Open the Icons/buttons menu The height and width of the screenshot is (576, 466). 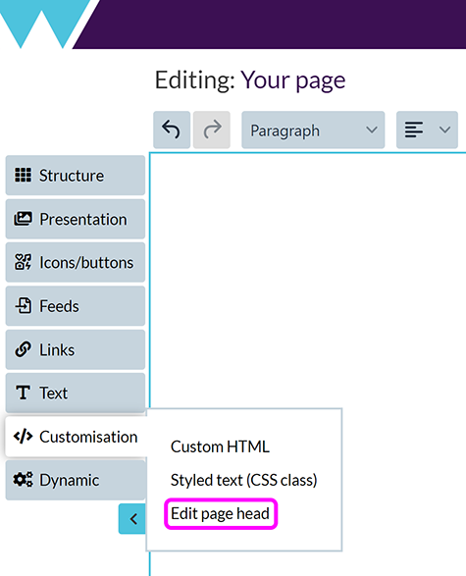76,262
